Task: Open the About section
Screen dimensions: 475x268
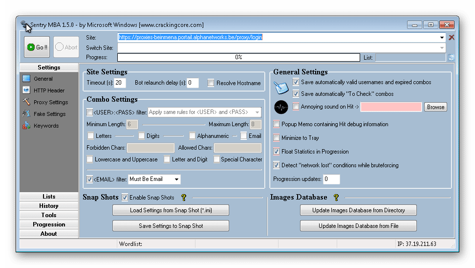Action: [49, 234]
